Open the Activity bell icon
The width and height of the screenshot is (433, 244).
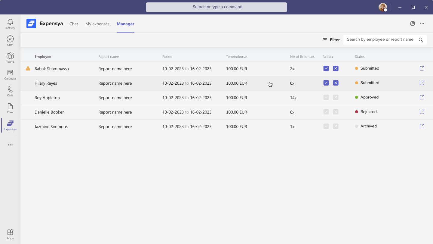[x=10, y=24]
